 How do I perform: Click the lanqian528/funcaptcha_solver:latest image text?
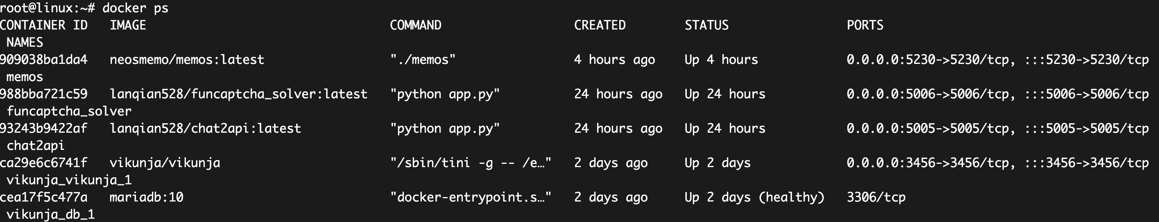click(238, 94)
